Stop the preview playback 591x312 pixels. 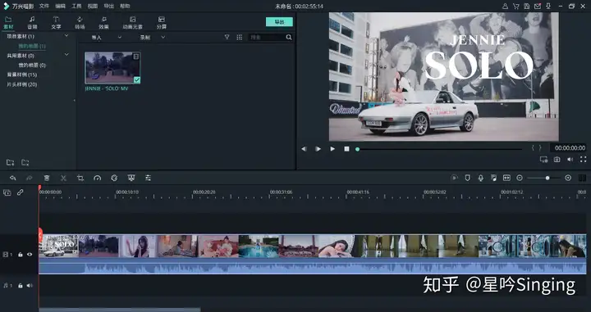coord(346,149)
